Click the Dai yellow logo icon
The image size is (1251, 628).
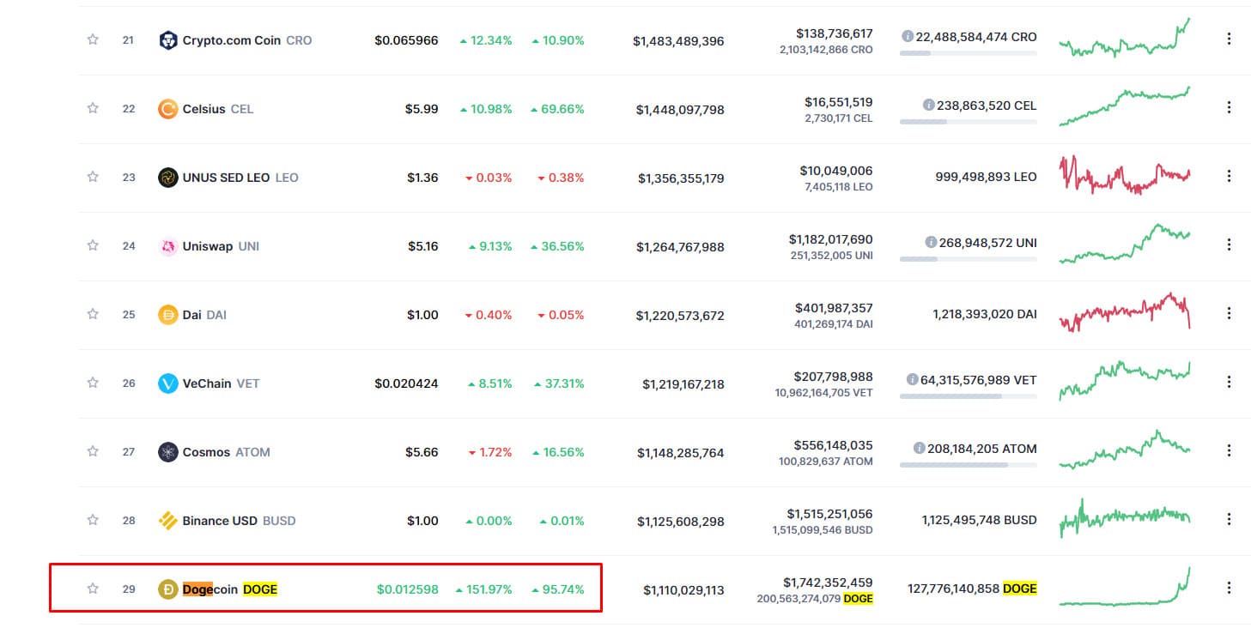pos(168,315)
